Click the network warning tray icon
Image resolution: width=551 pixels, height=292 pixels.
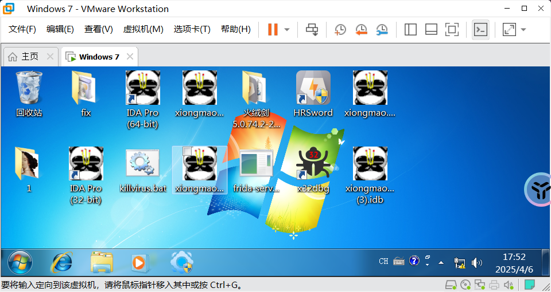click(x=459, y=263)
